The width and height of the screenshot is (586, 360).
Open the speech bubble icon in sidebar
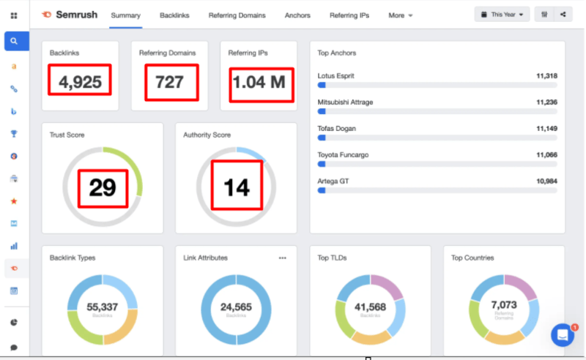(14, 348)
